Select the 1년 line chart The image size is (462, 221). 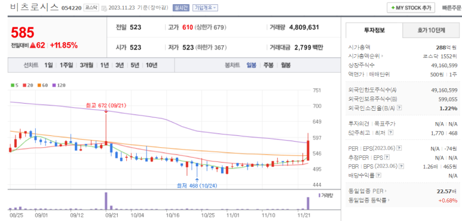coord(105,65)
